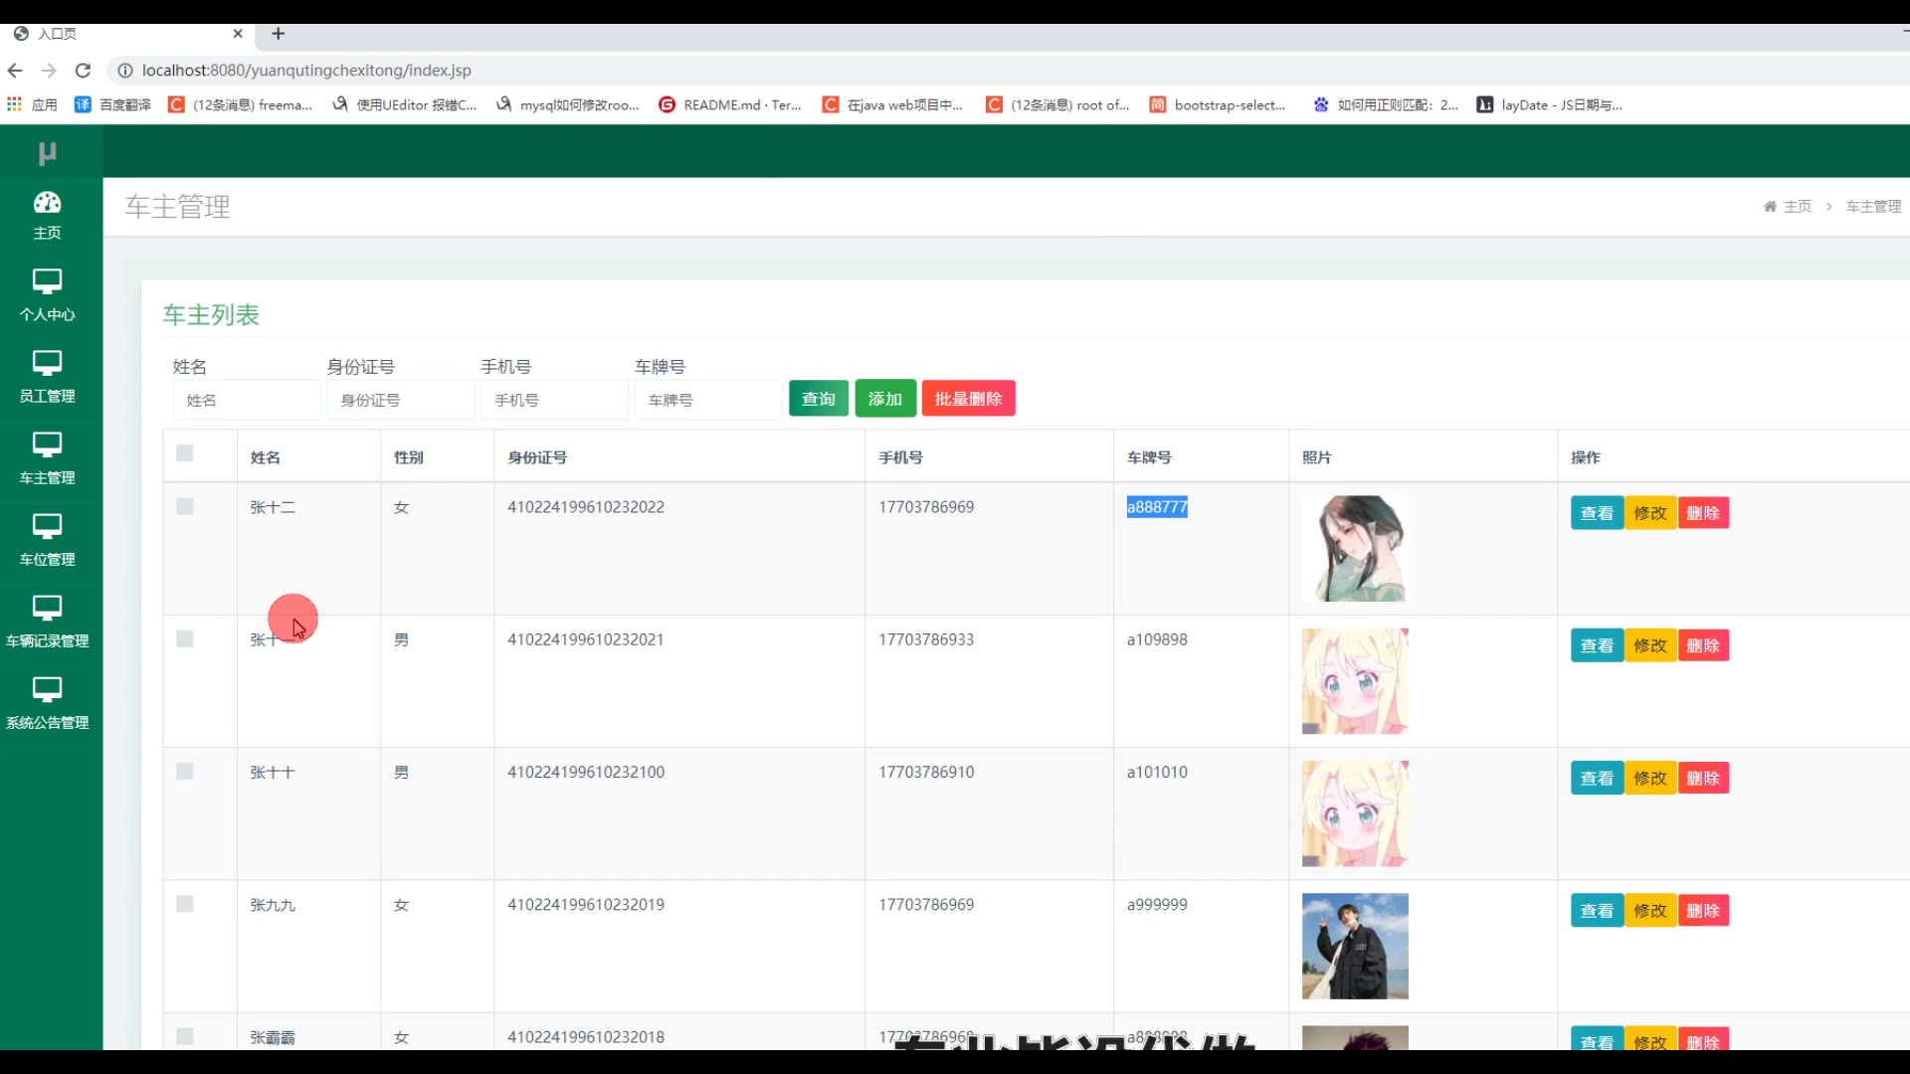Focus the 车牌号 search input field
Viewport: 1910px width, 1074px height.
pyautogui.click(x=707, y=400)
